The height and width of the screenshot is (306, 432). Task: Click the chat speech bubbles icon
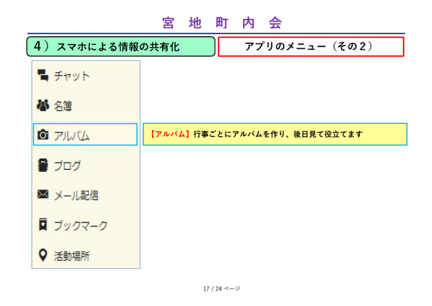coord(43,75)
